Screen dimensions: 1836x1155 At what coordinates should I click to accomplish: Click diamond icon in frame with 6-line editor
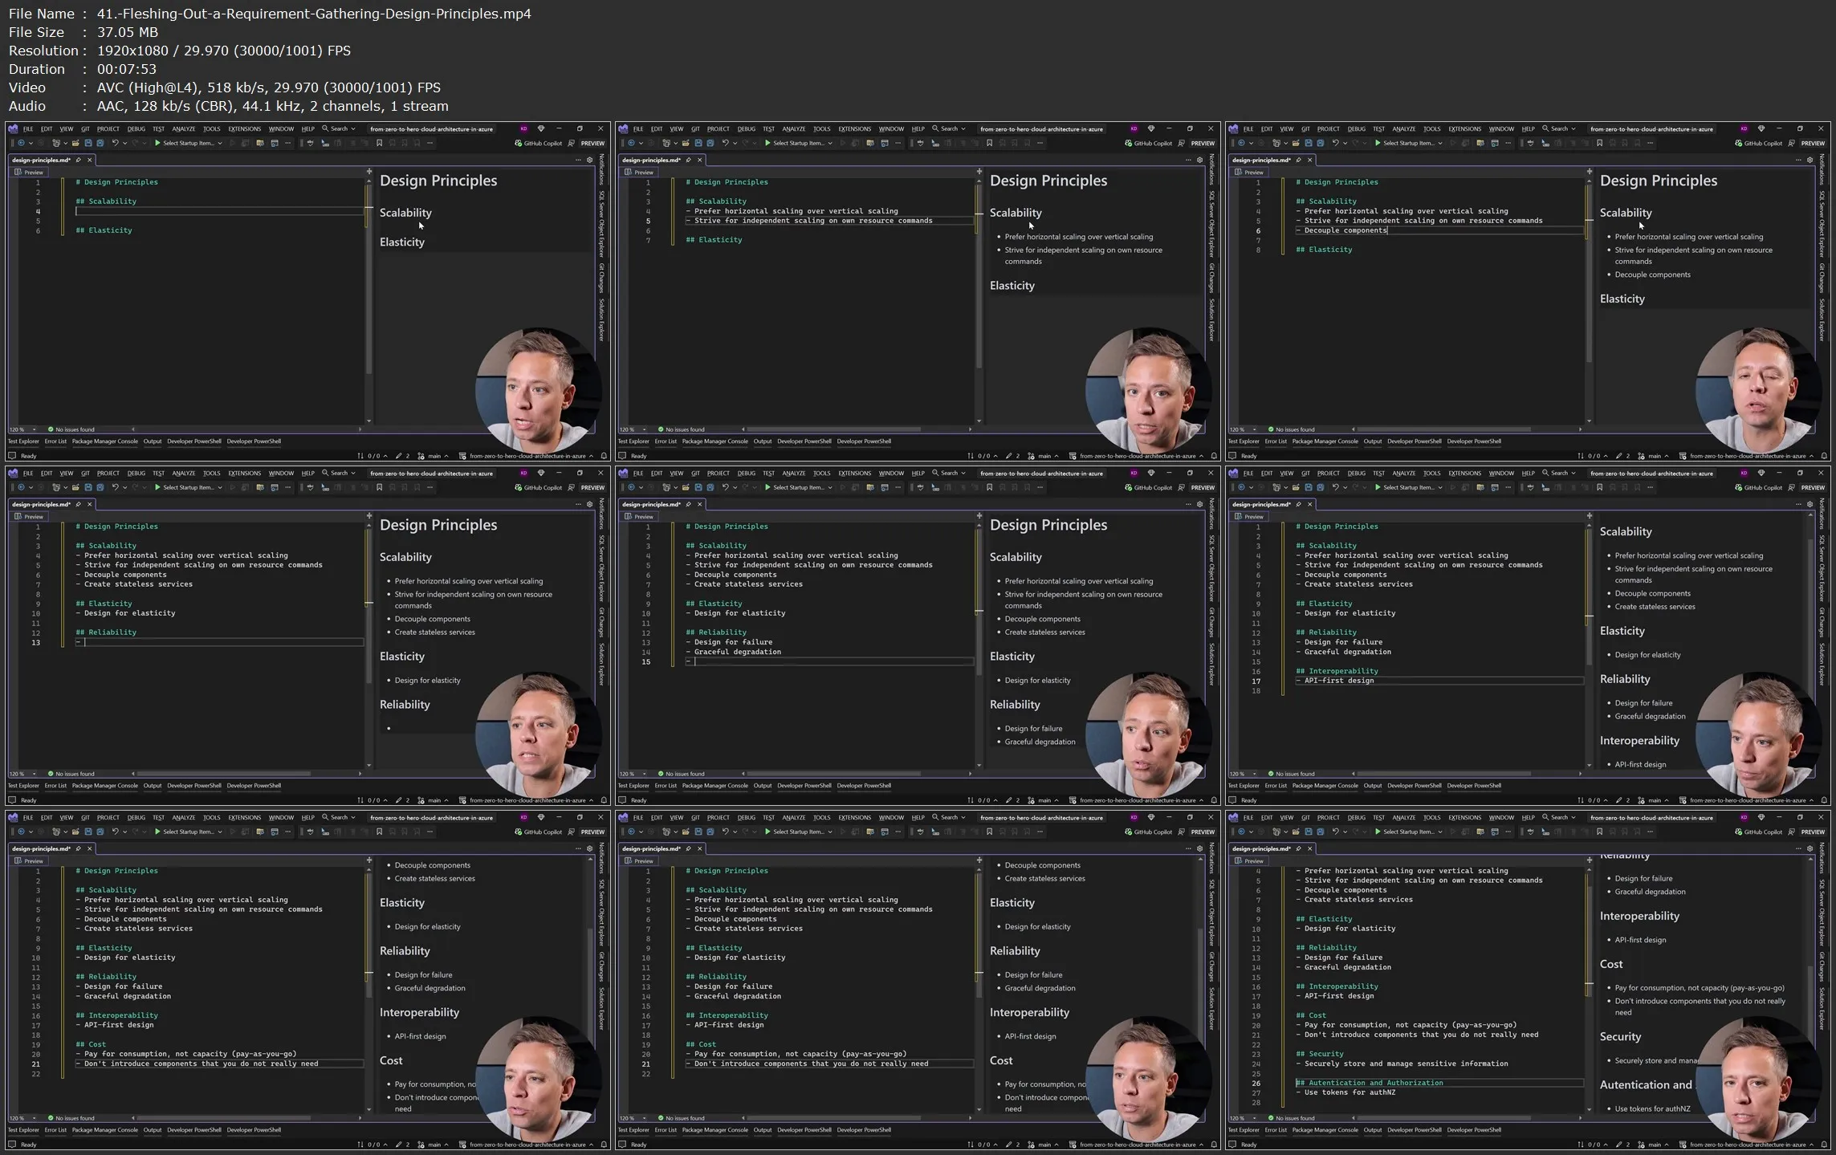540,128
